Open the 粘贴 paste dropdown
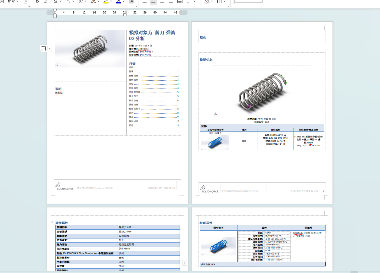 [x=13, y=1]
